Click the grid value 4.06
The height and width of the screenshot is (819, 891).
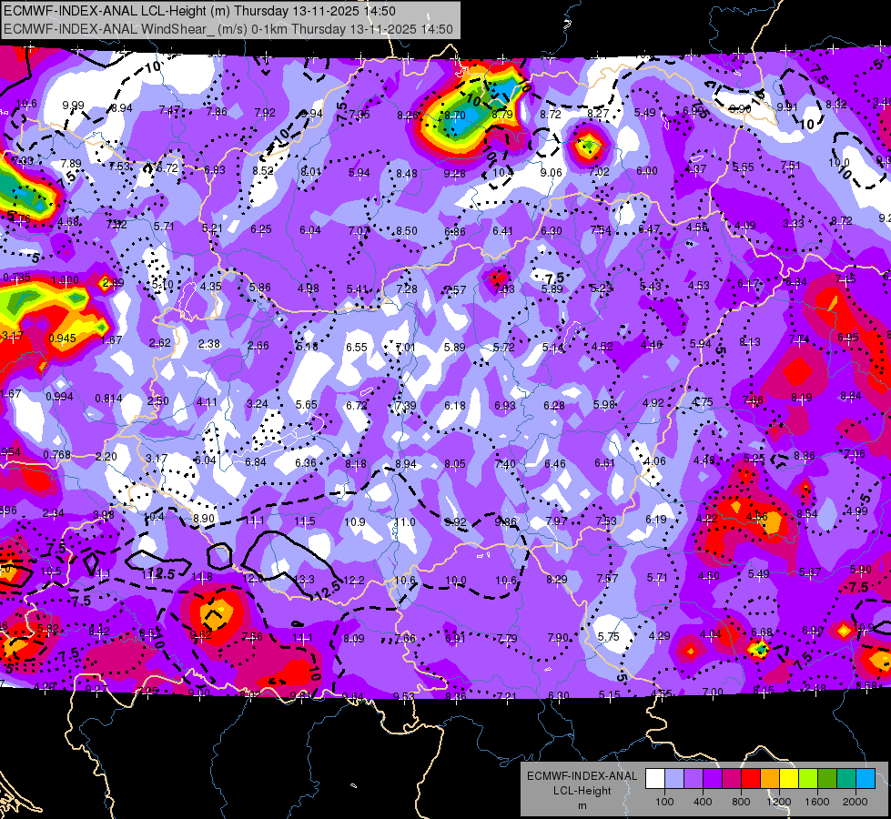click(654, 461)
